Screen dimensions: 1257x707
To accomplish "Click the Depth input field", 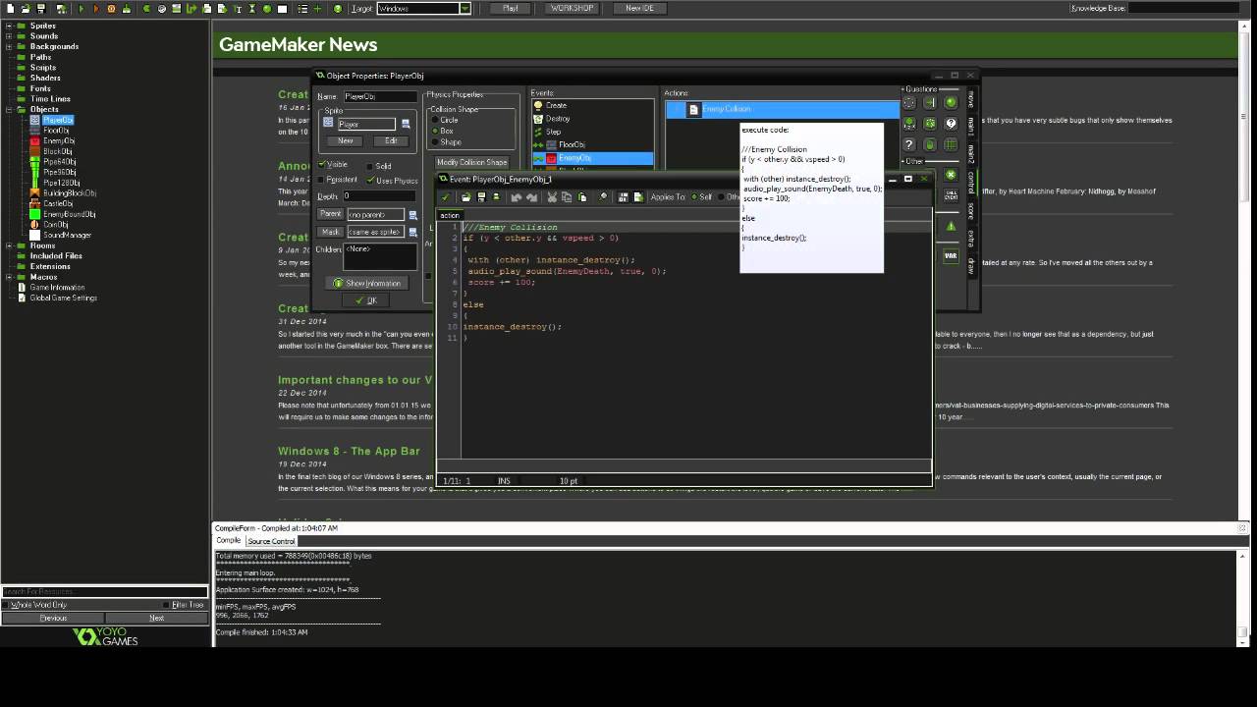I will [x=379, y=196].
